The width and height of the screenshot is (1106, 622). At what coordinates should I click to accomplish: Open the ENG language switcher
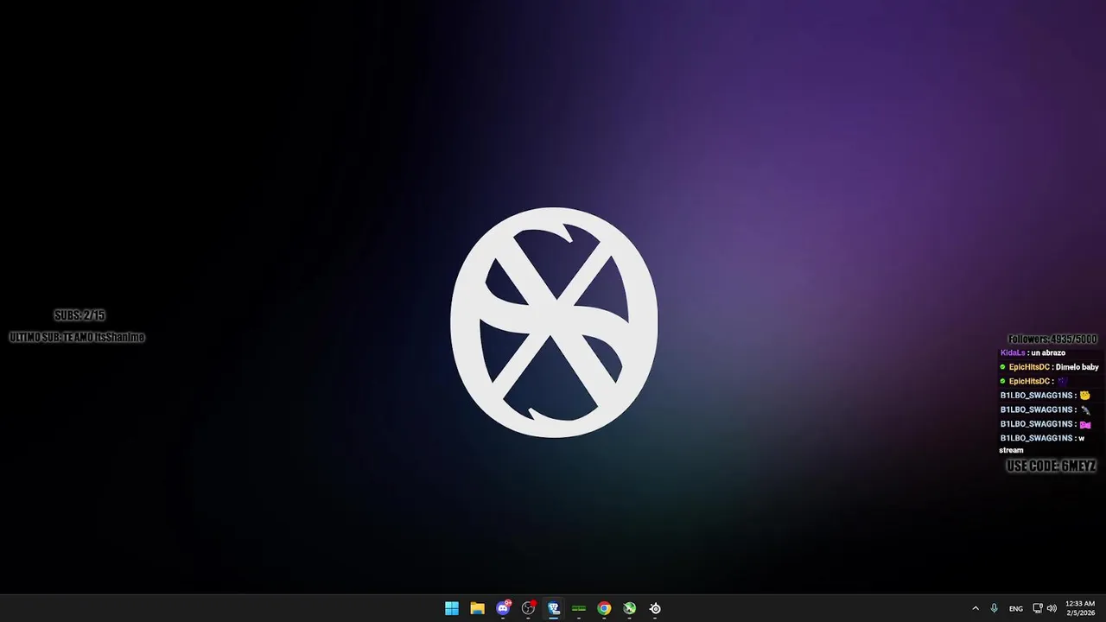[x=1016, y=608]
